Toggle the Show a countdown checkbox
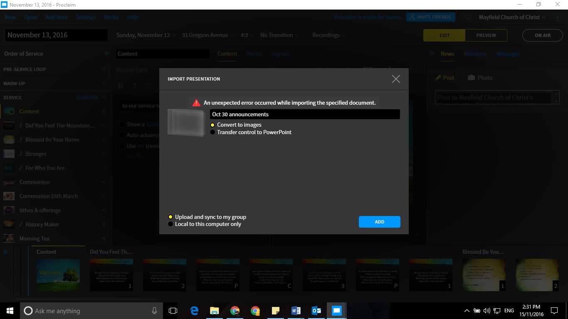 pyautogui.click(x=122, y=124)
